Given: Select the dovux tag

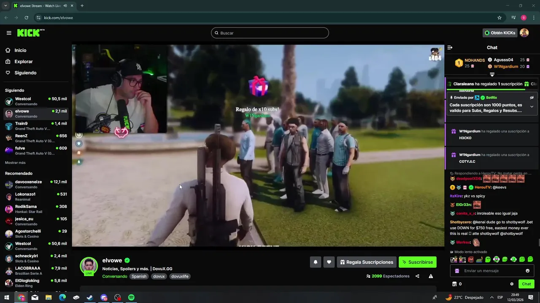Looking at the screenshot, I should coord(159,276).
